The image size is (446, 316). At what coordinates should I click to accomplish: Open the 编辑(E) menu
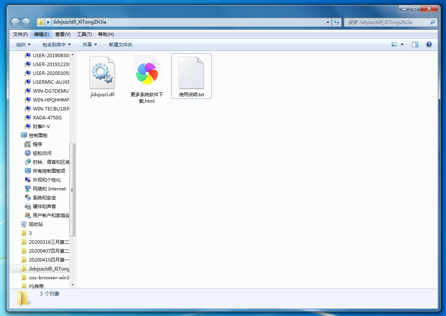[41, 34]
